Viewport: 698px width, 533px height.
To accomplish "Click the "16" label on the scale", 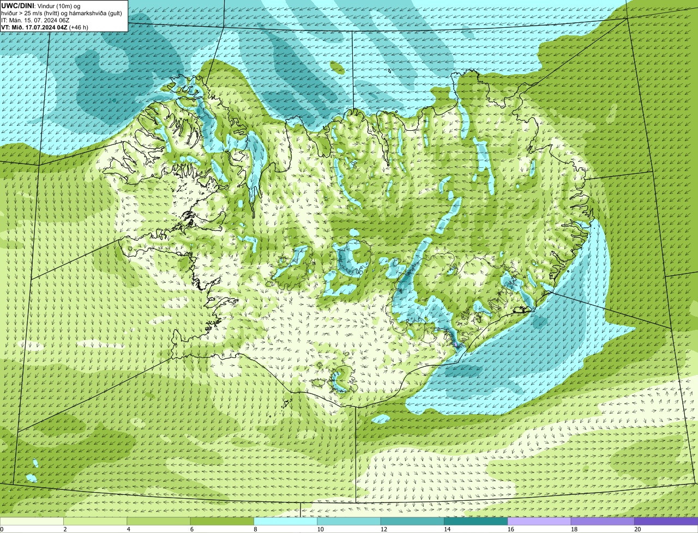I will pos(510,529).
